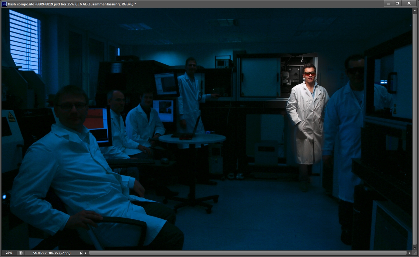Click the window blinds in the photo
Screen dimensions: 419x257
point(25,41)
